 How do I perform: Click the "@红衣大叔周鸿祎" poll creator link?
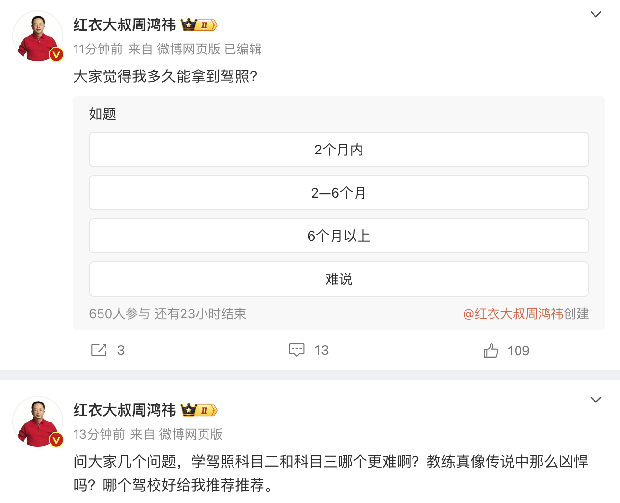pyautogui.click(x=513, y=314)
